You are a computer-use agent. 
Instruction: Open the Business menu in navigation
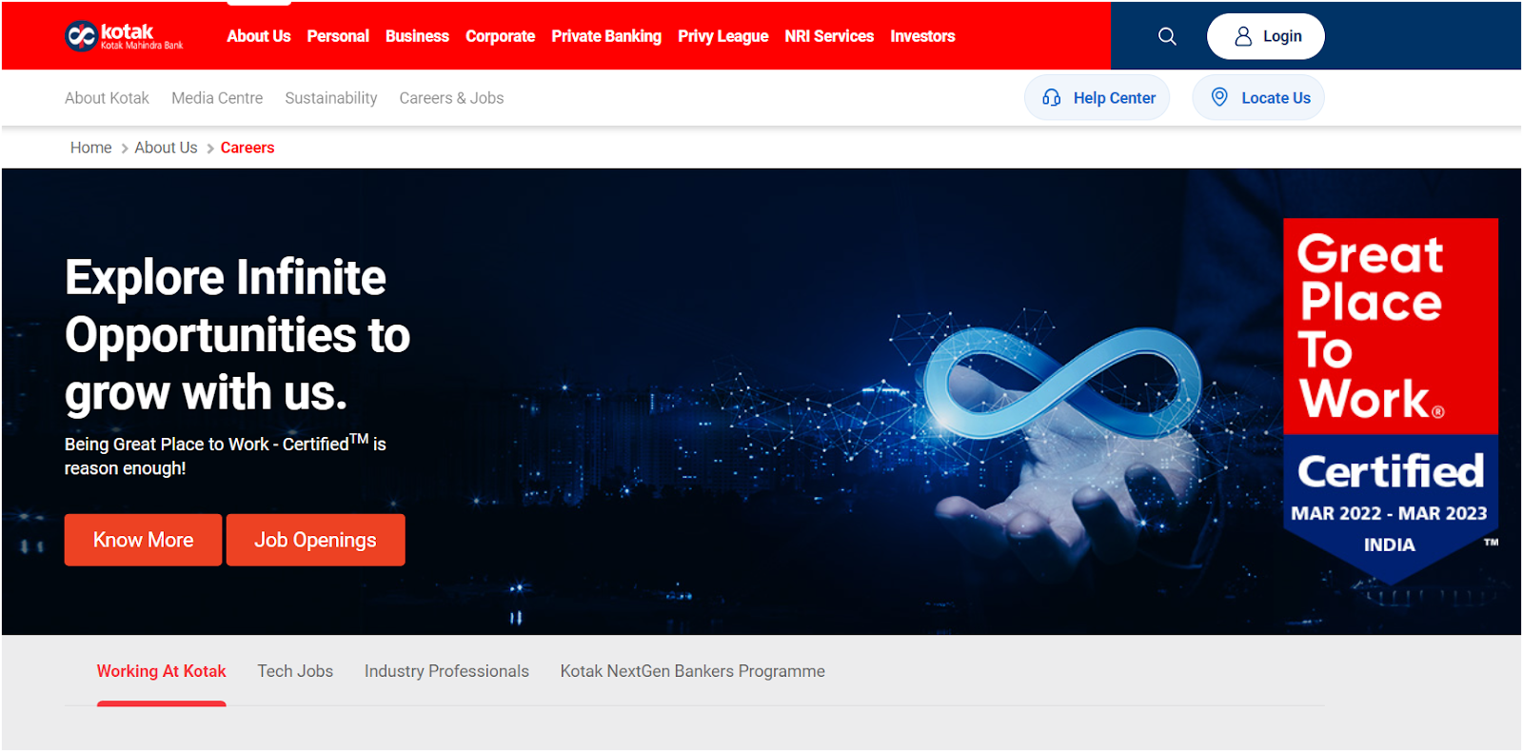[x=417, y=36]
